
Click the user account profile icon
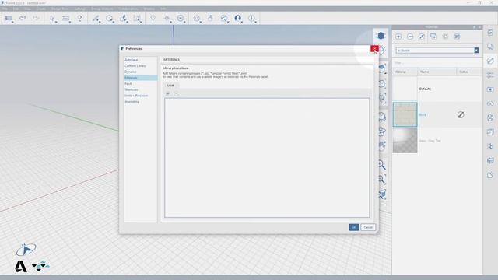(x=237, y=19)
